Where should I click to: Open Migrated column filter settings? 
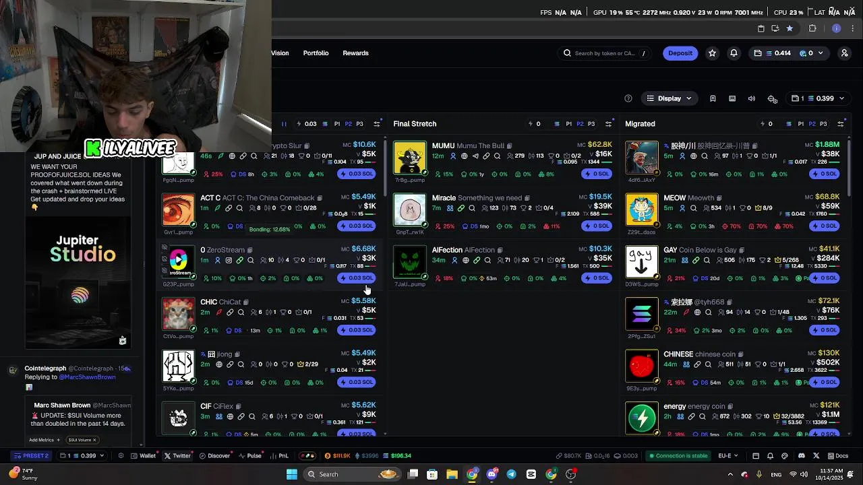(841, 124)
